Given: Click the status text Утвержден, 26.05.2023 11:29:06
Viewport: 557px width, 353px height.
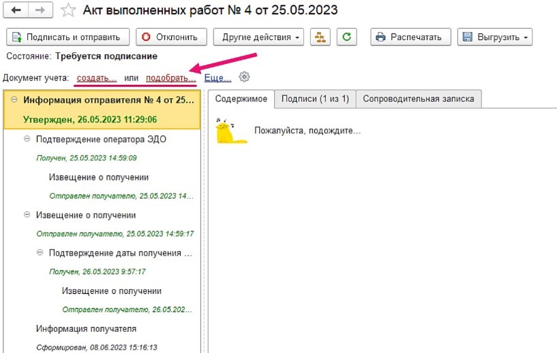Looking at the screenshot, I should coord(90,120).
